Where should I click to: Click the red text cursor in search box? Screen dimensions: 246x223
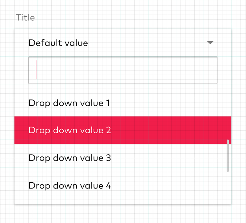(36, 70)
